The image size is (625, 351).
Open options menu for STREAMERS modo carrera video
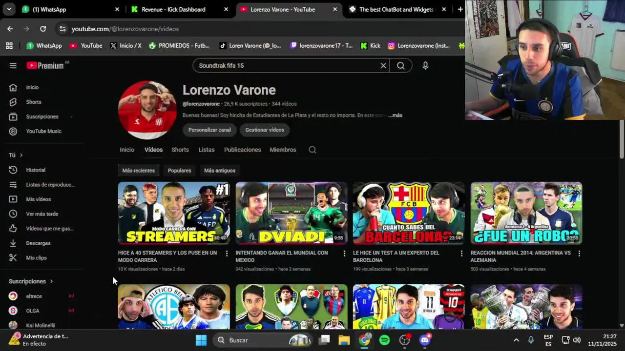[x=227, y=253]
